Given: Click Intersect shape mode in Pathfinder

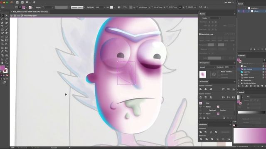Looking at the screenshot, I should click(x=211, y=132).
